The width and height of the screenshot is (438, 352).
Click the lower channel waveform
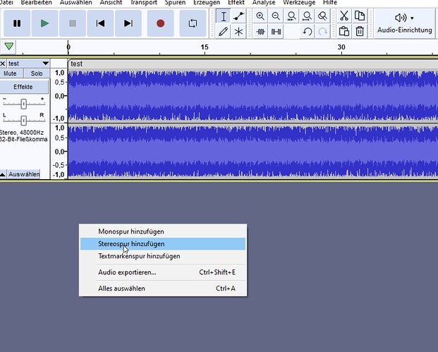(253, 151)
